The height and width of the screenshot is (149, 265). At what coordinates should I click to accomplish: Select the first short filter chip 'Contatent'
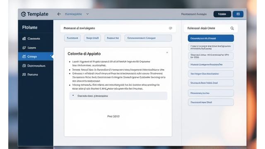pos(72,38)
